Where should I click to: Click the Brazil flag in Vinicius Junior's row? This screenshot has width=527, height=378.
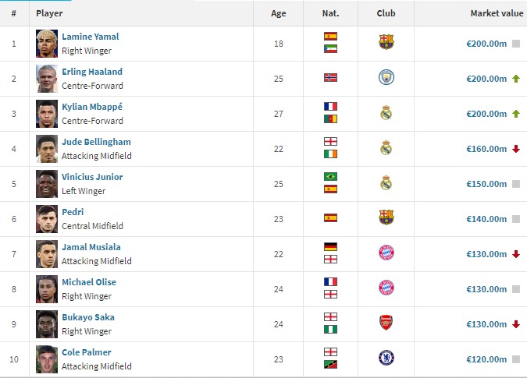330,177
